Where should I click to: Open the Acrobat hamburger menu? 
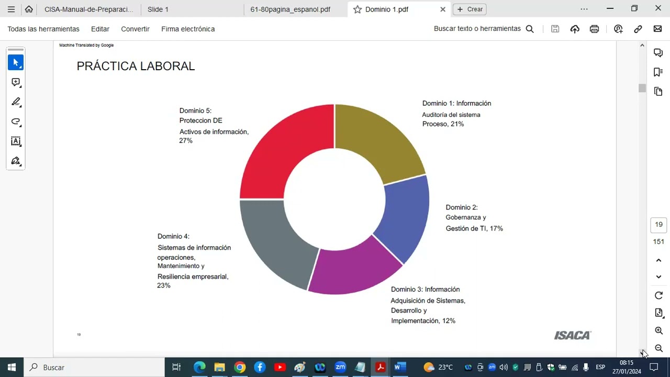pyautogui.click(x=11, y=9)
